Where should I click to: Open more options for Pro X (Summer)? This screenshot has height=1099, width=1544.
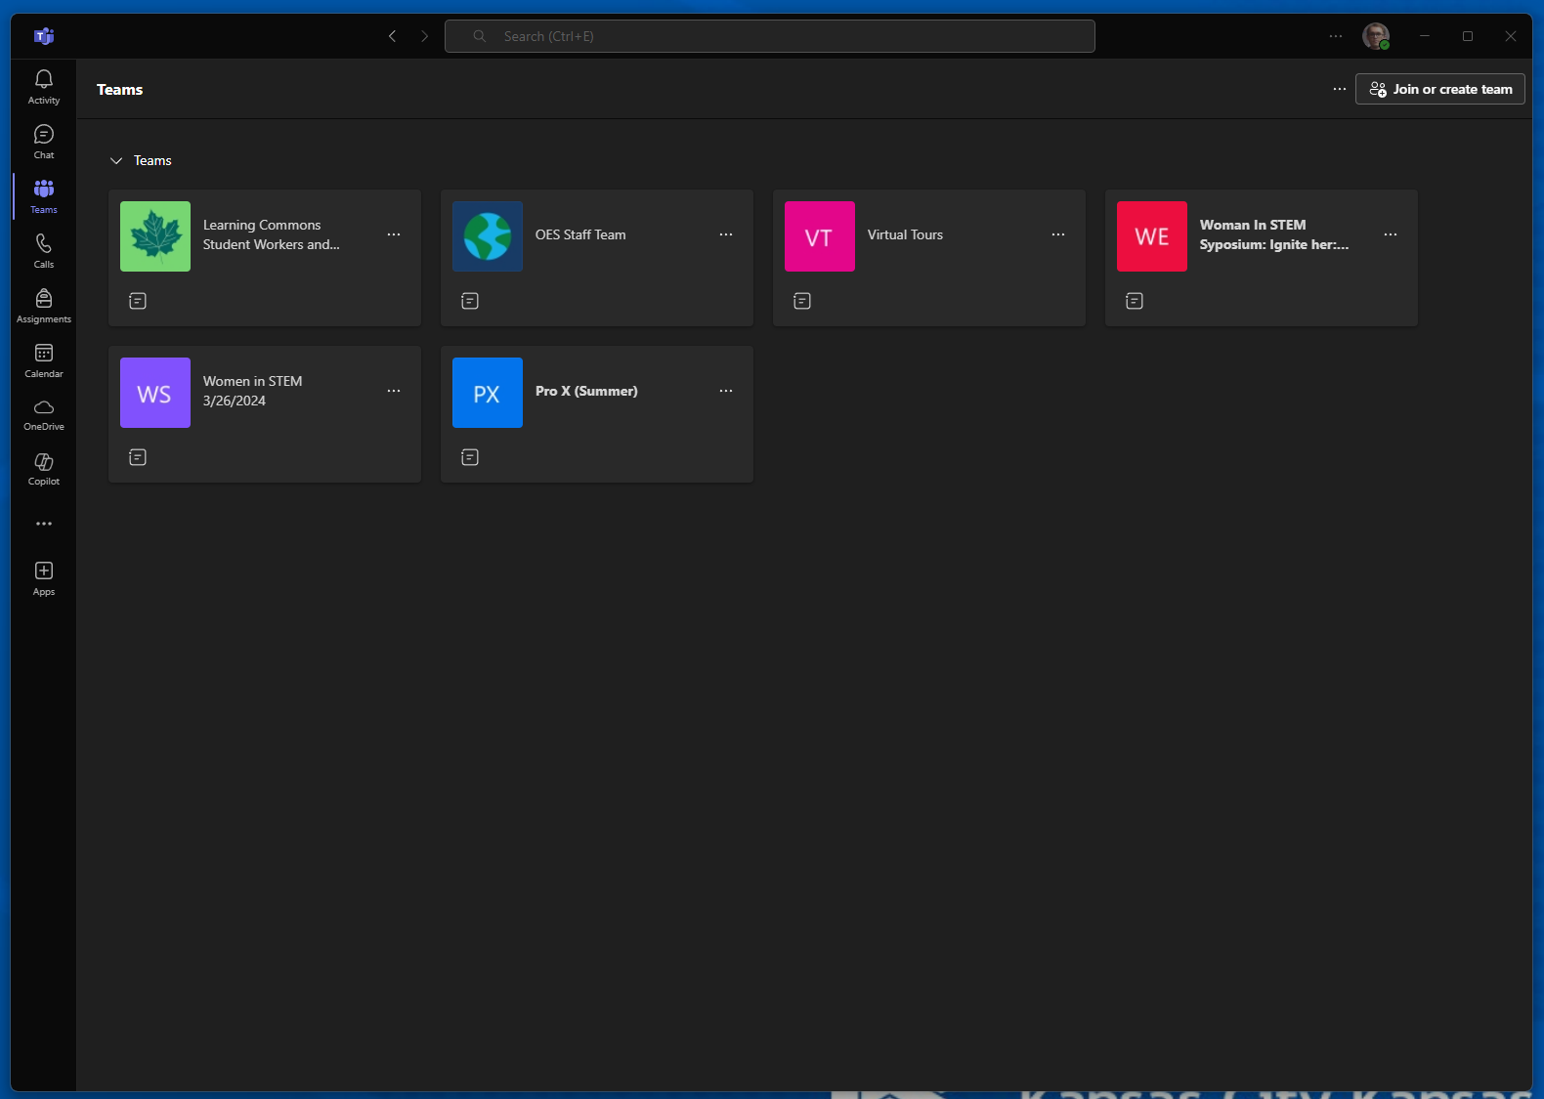tap(726, 391)
